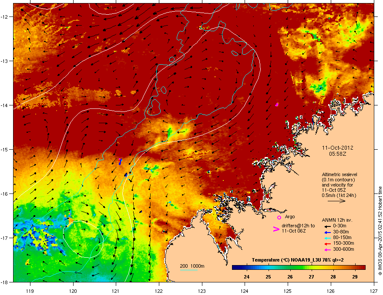Click the '300-600m' depth label
The image size is (383, 295).
(343, 249)
